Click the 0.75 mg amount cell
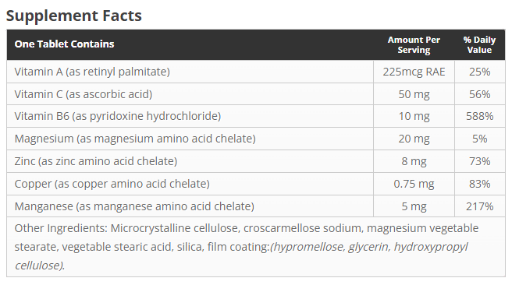 click(414, 184)
